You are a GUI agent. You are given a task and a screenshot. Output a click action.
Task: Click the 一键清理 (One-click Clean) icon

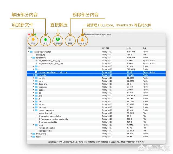[x=82, y=39]
